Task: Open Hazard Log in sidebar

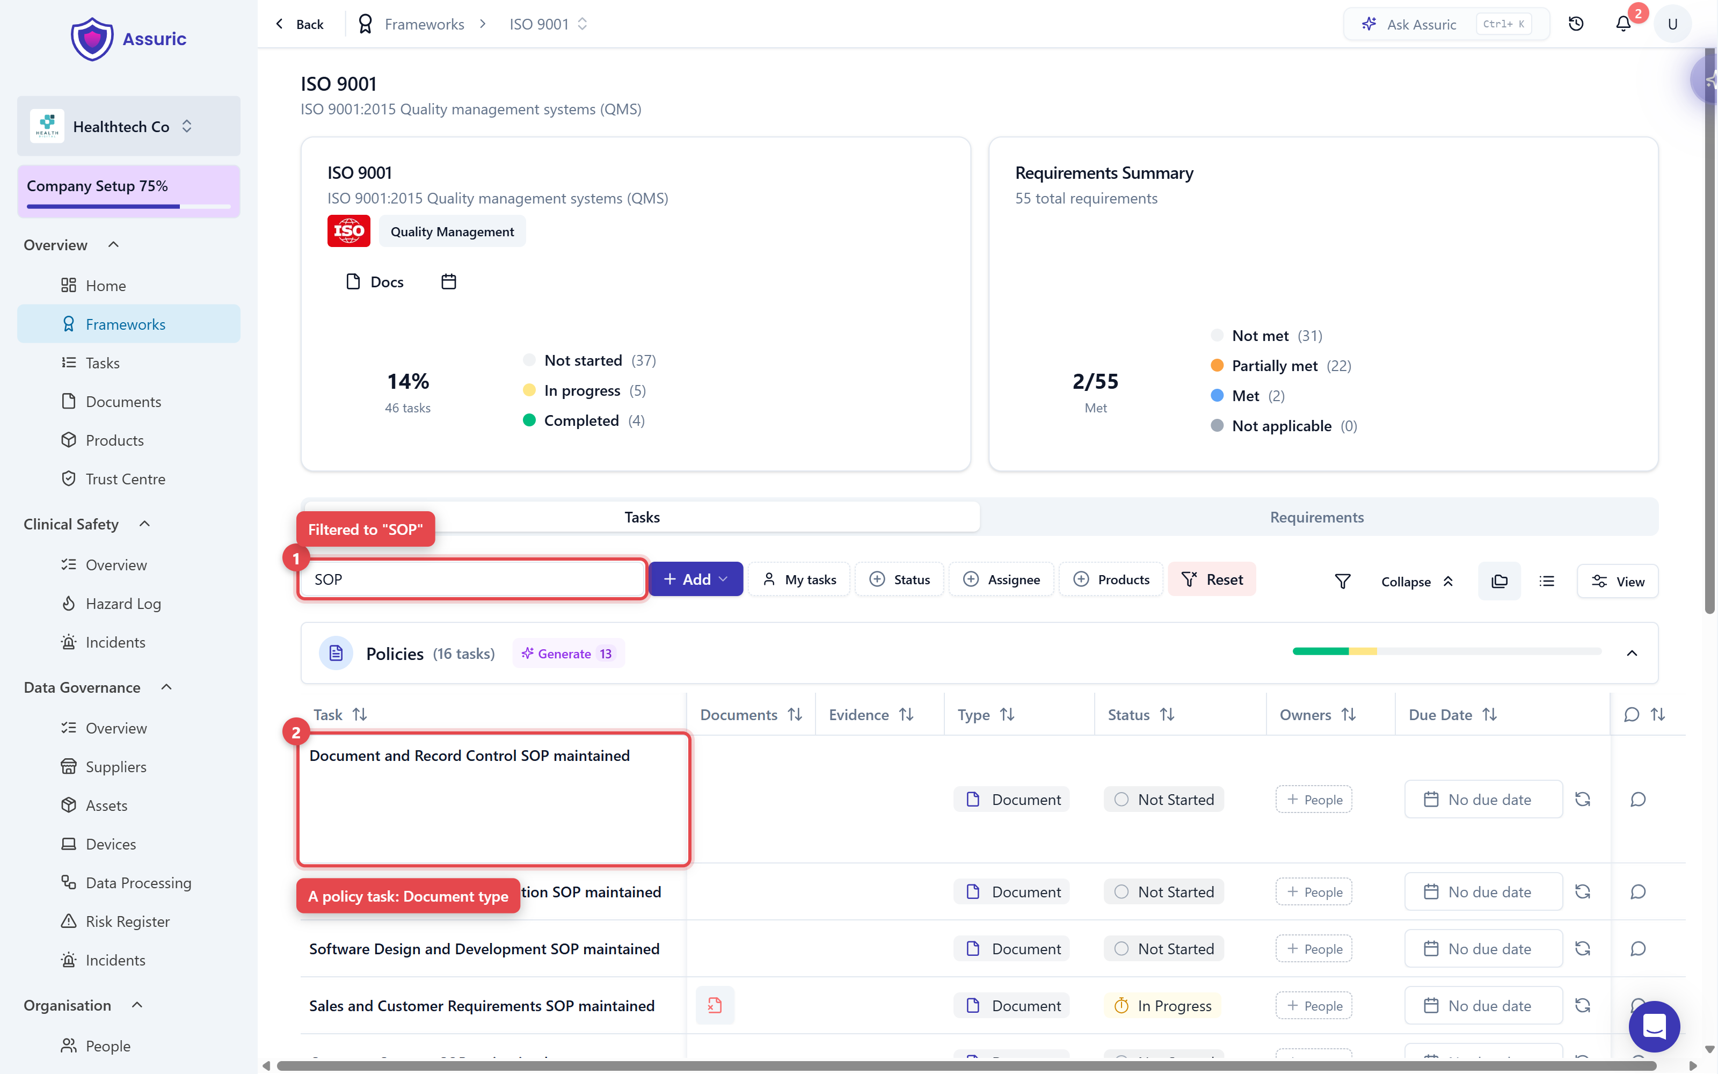Action: 123,603
